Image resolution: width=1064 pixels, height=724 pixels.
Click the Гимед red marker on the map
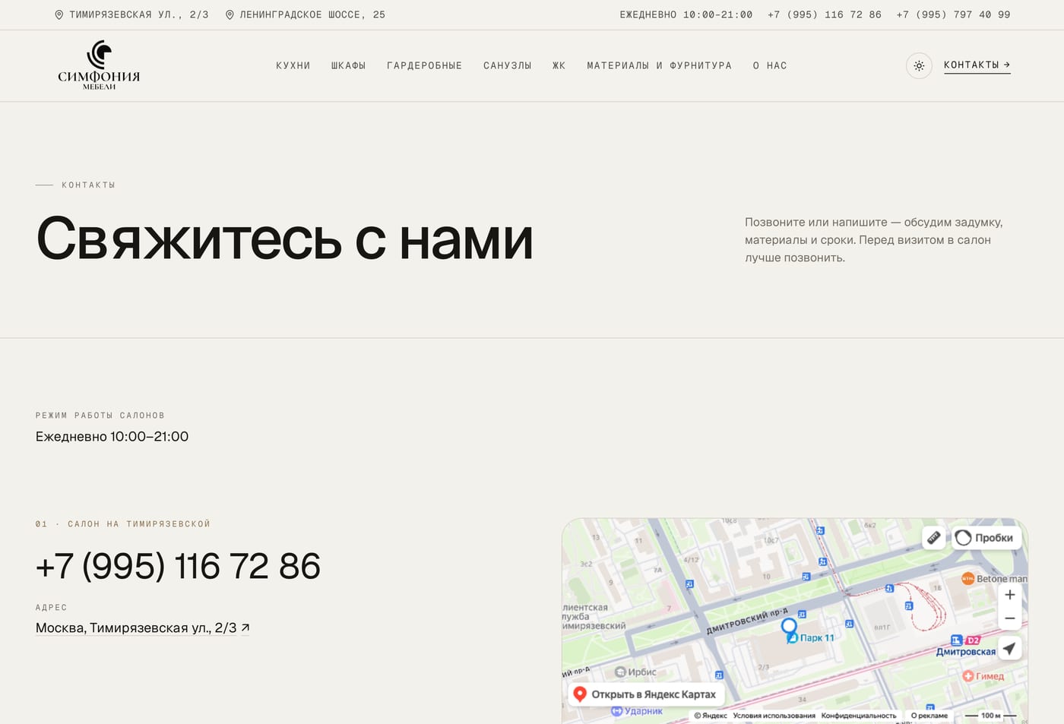pyautogui.click(x=967, y=675)
